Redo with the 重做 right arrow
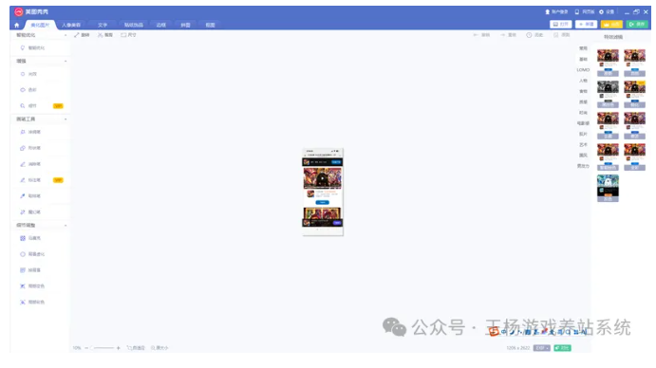The height and width of the screenshot is (368, 656). [508, 35]
